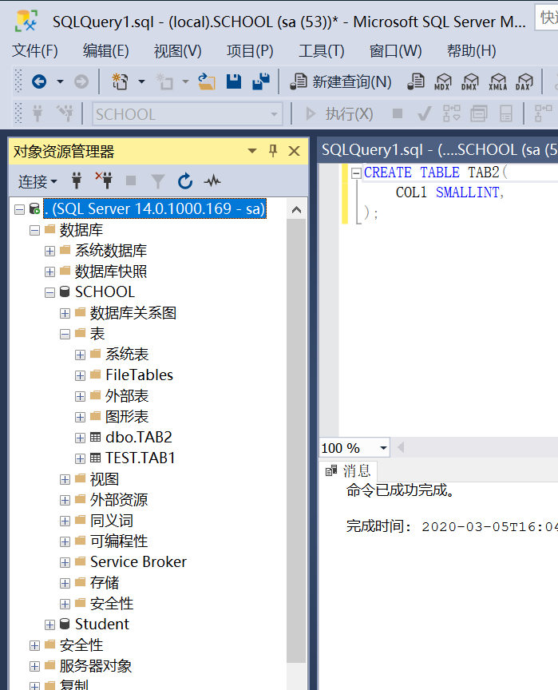Open a new DMX query
Image resolution: width=558 pixels, height=690 pixels.
click(470, 81)
